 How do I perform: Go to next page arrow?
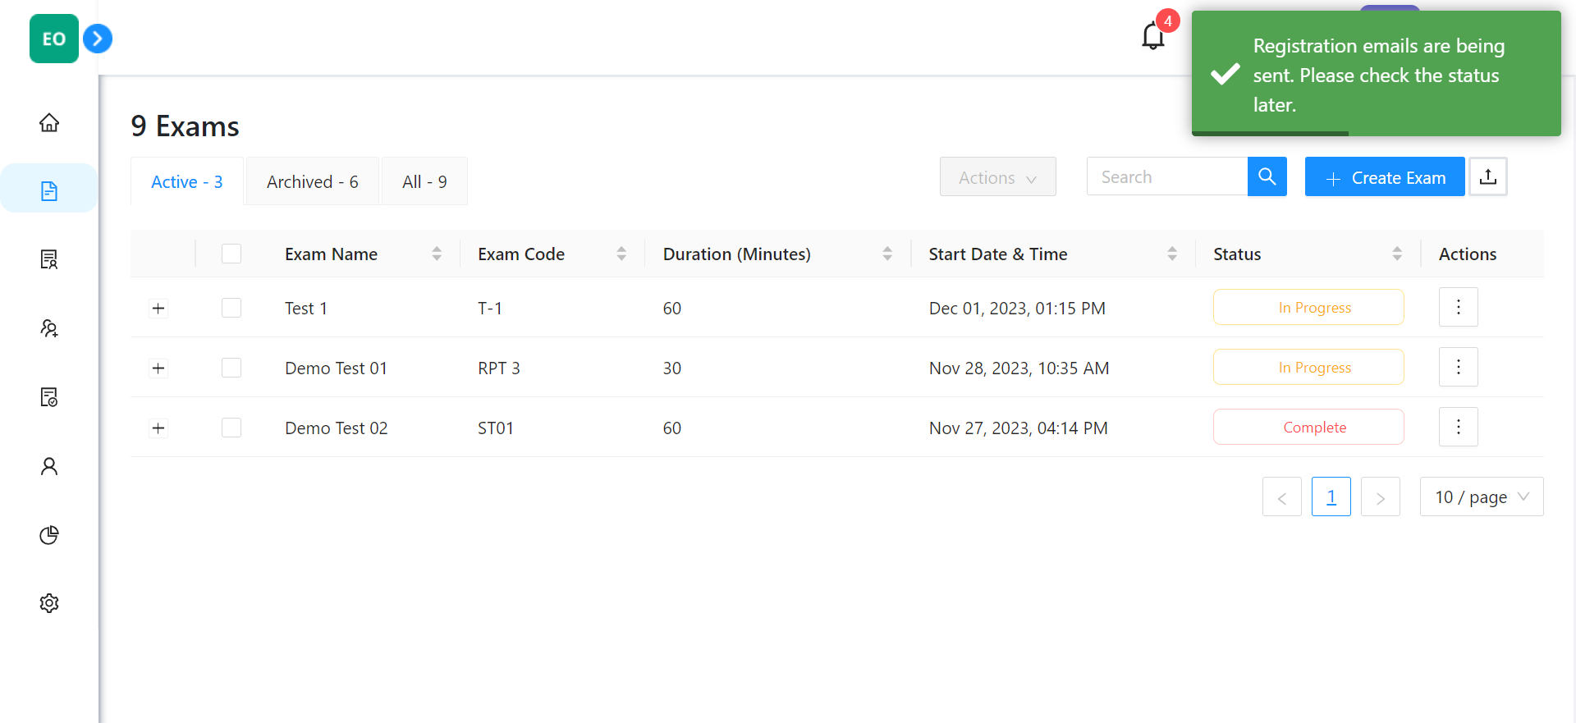(x=1381, y=496)
